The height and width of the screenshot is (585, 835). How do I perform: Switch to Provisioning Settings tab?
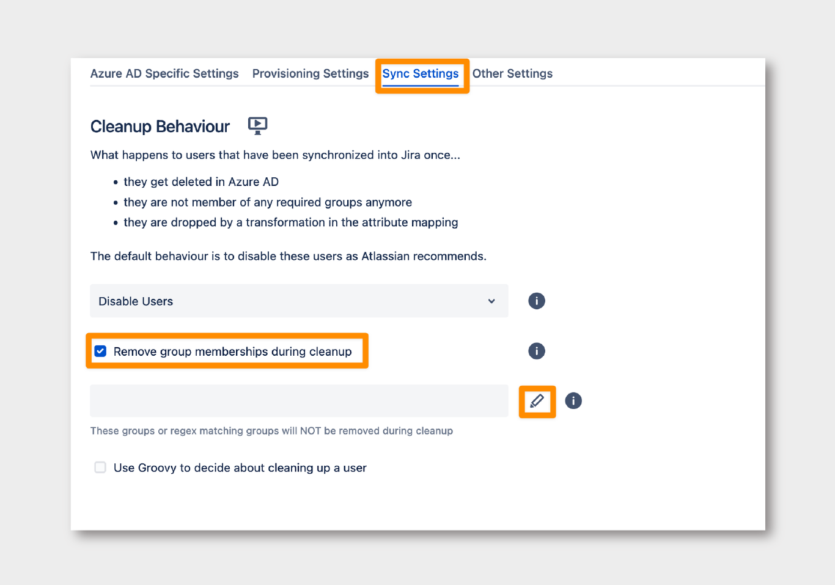311,73
